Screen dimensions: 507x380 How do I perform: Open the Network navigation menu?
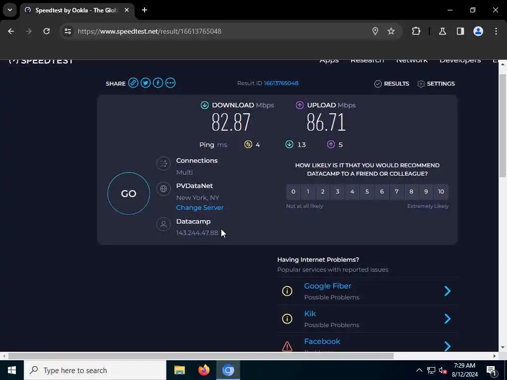click(x=412, y=60)
